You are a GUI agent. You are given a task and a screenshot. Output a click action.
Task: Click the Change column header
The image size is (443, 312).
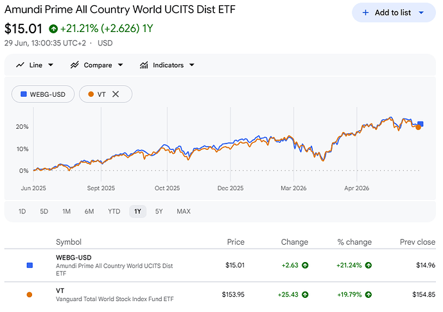coord(295,242)
